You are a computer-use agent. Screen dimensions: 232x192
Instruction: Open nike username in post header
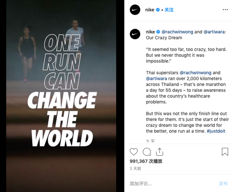[150, 10]
